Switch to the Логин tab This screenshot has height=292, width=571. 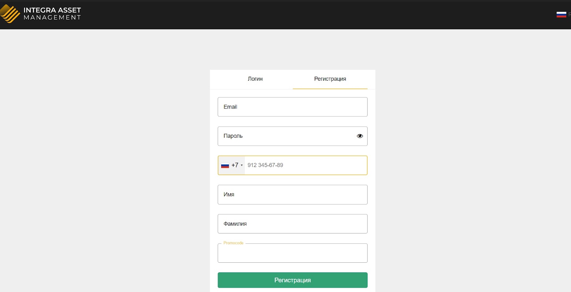(x=255, y=79)
